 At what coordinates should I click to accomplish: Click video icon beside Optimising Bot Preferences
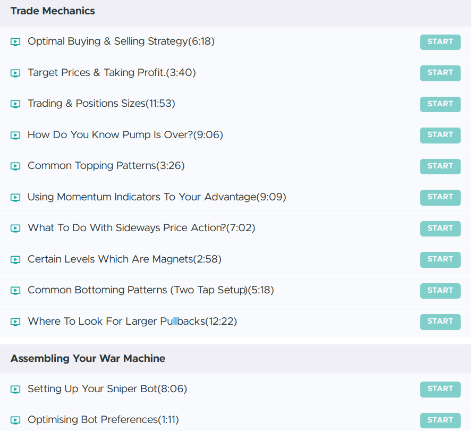(x=15, y=420)
